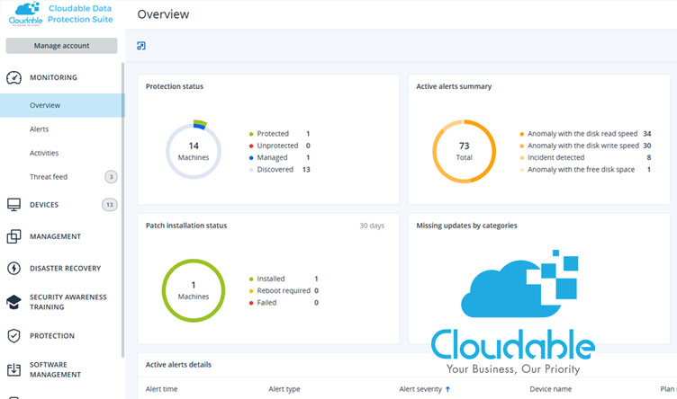This screenshot has width=677, height=399.
Task: Open Activities in the sidebar
Action: 44,153
